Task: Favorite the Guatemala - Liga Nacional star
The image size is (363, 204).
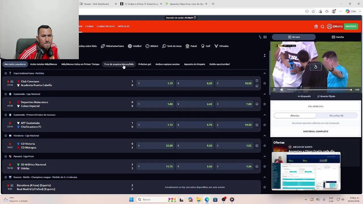Action: (x=6, y=94)
